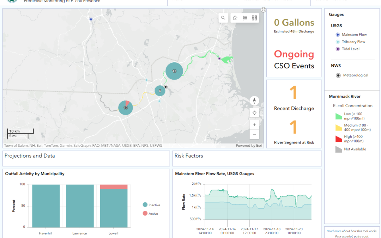This screenshot has height=238, width=381.
Task: Open the basemap gallery grid
Action: [254, 18]
